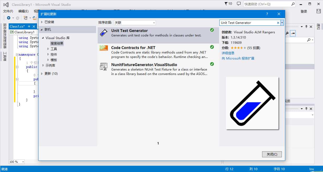Expand the 控件 tree node
Image resolution: width=323 pixels, height=172 pixels.
pos(48,54)
